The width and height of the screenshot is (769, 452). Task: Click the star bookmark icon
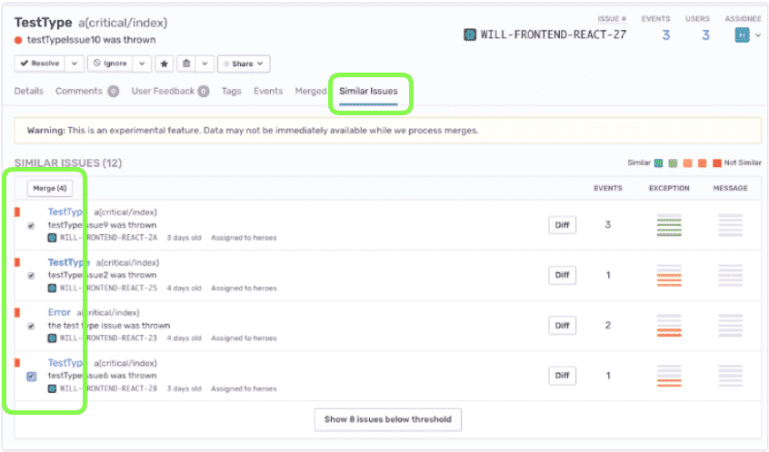(165, 64)
